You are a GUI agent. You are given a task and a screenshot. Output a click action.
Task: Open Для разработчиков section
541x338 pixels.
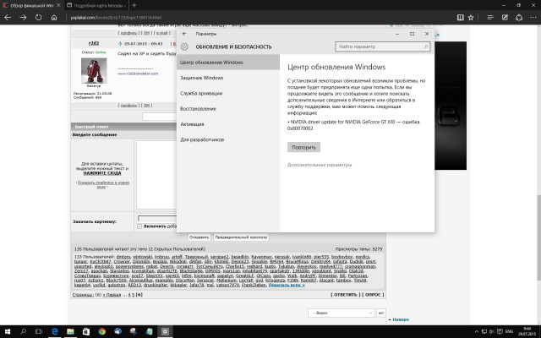pos(228,139)
